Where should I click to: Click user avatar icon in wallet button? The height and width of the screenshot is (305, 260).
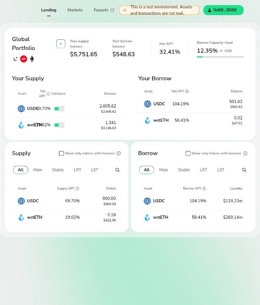click(x=210, y=10)
